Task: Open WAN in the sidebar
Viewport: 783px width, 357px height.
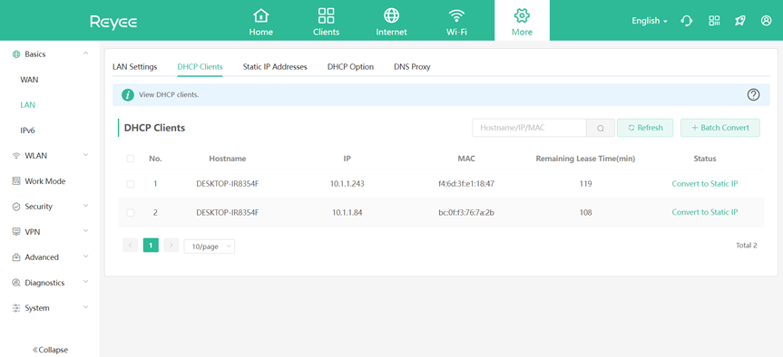Action: (x=29, y=80)
